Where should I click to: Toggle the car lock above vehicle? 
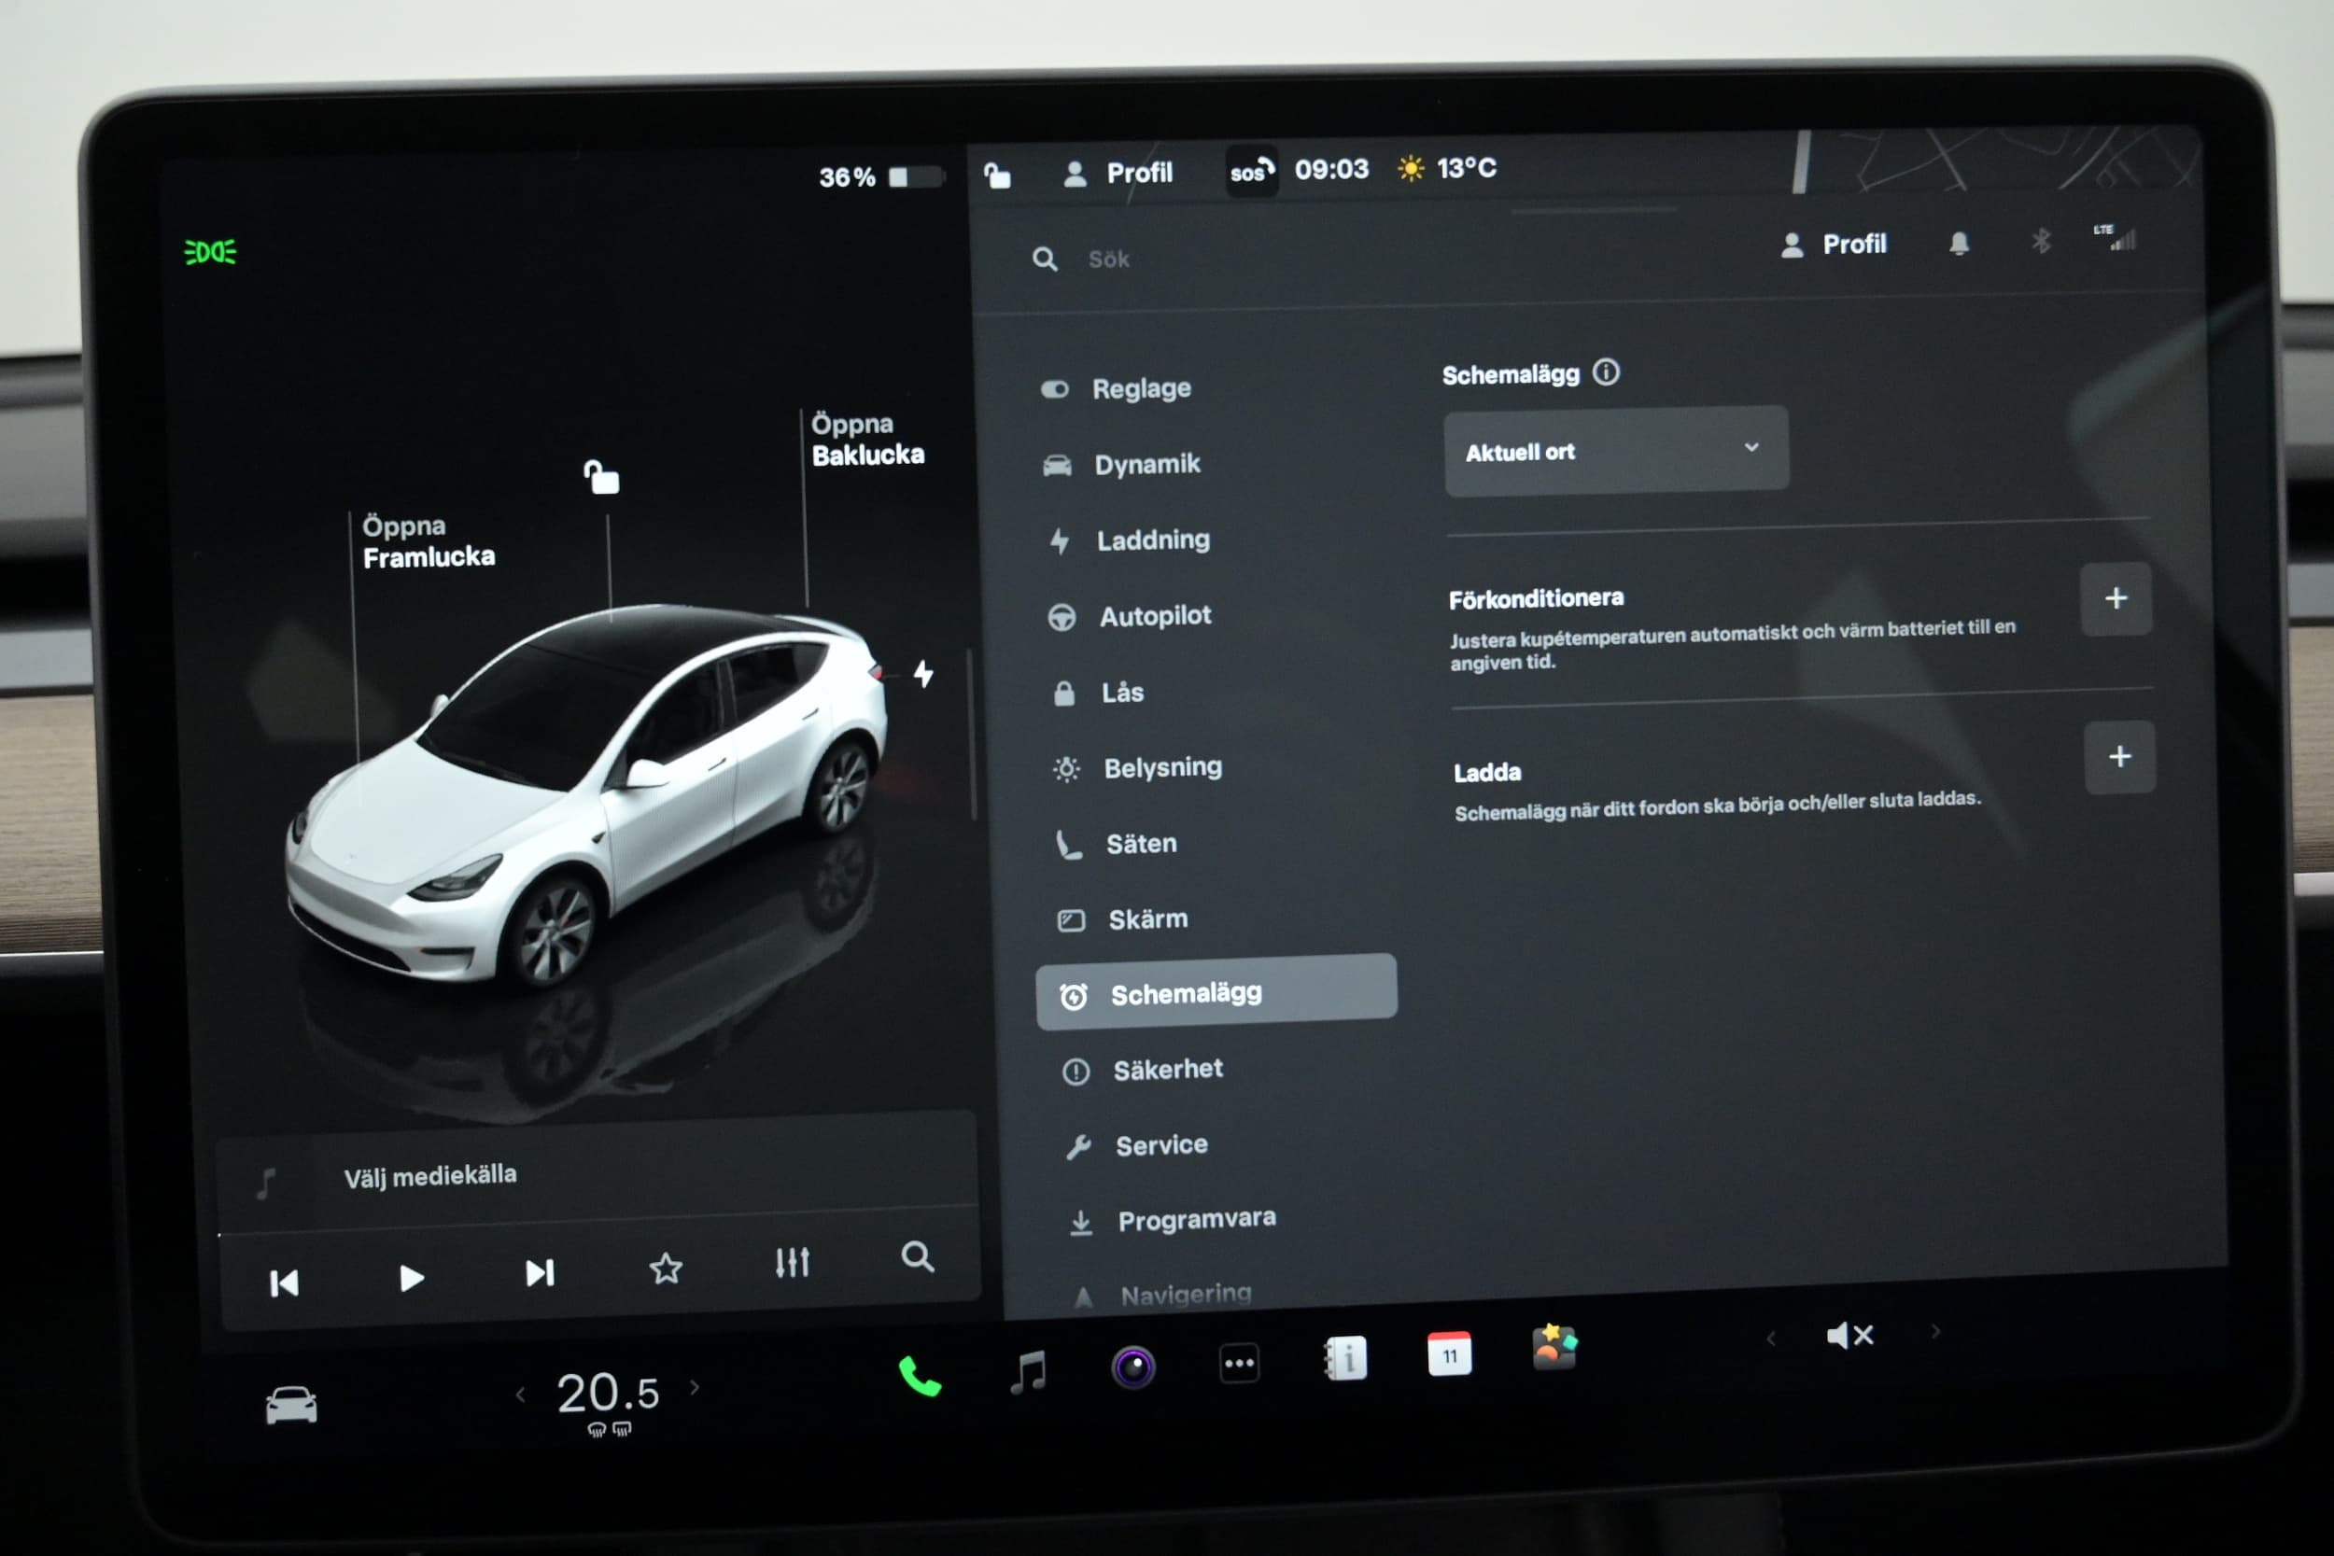[x=601, y=477]
